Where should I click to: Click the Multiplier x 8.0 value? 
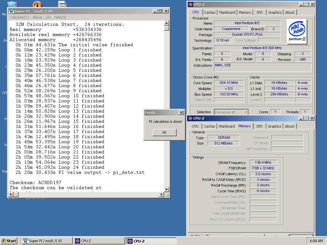229,89
